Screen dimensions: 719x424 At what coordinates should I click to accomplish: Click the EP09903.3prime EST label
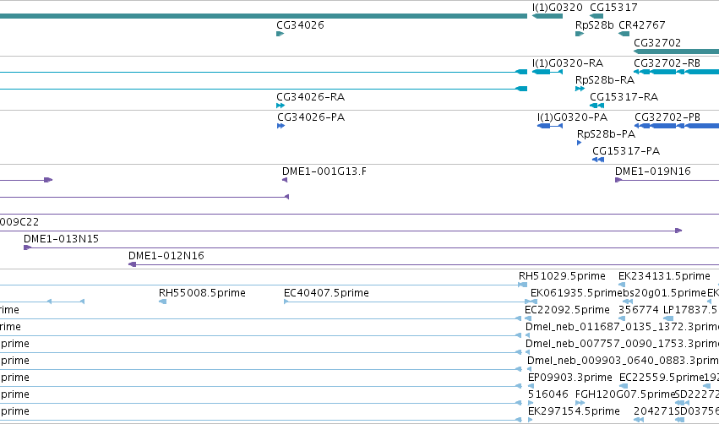570,378
